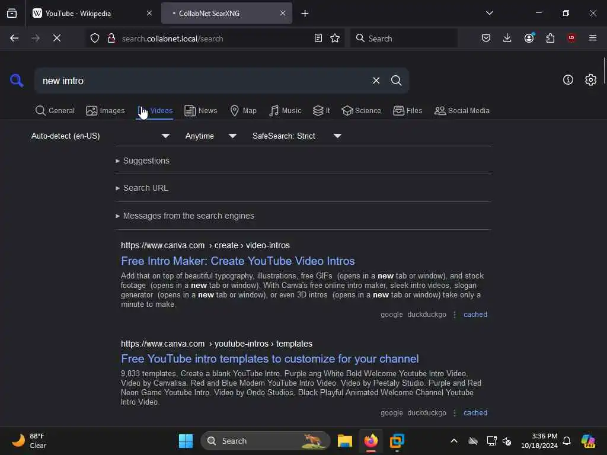
Task: Click Firefox taskbar icon
Action: (x=371, y=441)
